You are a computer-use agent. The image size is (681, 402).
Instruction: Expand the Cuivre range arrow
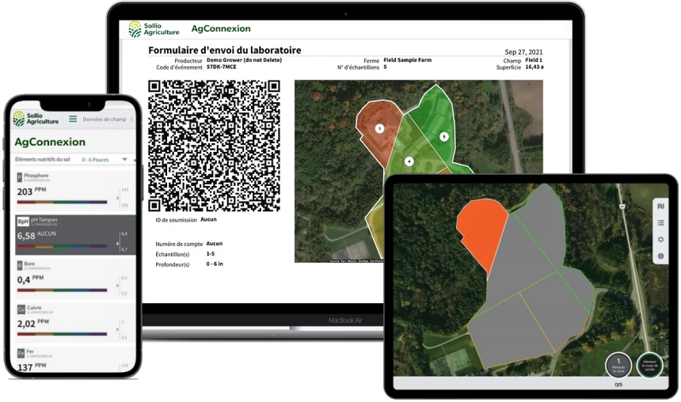pyautogui.click(x=118, y=329)
